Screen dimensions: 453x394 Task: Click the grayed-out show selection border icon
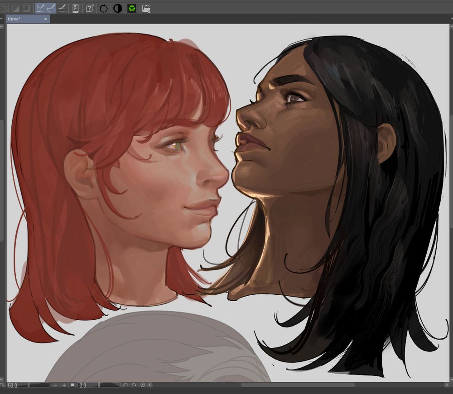pos(26,8)
